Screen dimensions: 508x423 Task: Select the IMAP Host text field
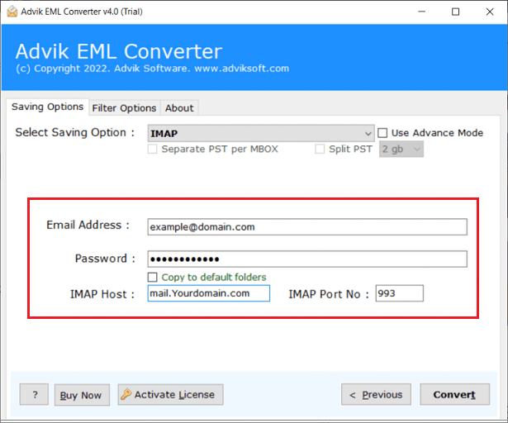click(209, 293)
